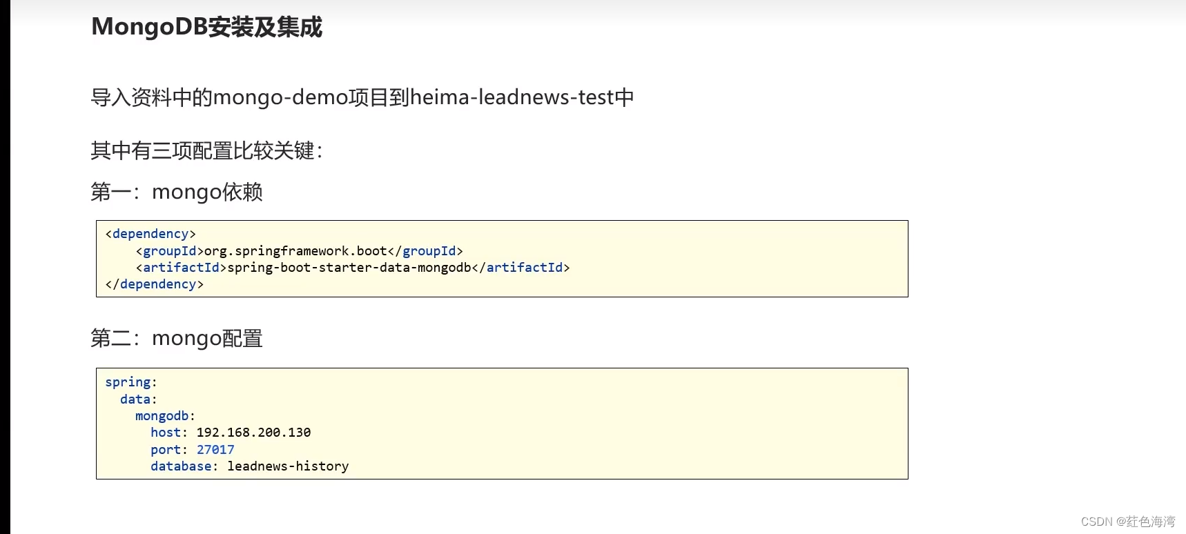Click the port value 27017
Screen dimensions: 1186x534
coord(215,450)
